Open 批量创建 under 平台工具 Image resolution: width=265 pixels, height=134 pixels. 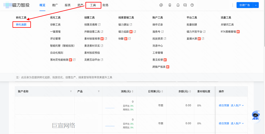(x=192, y=25)
